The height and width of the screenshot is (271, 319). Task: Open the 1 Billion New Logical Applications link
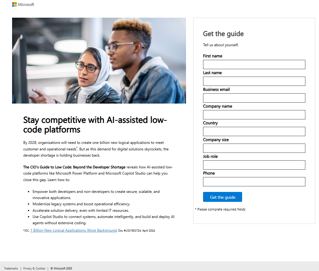(x=73, y=230)
